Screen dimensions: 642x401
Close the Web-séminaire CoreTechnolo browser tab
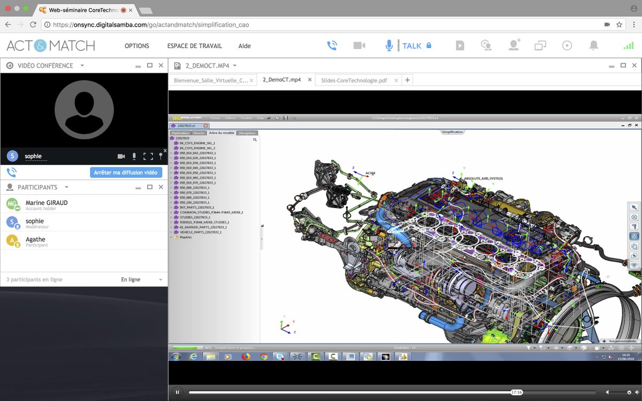[131, 10]
